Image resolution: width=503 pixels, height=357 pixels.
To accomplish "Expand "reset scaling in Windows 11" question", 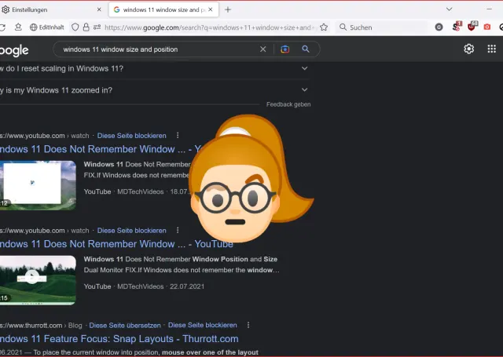I will (304, 68).
